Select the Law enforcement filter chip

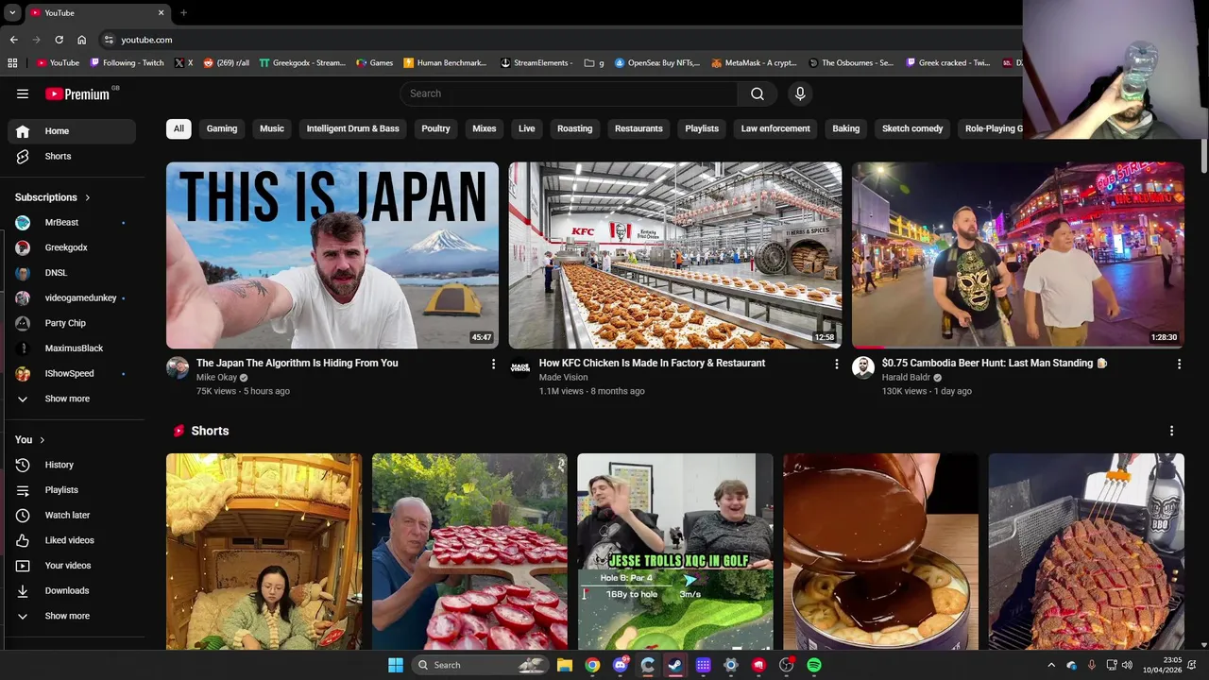775,128
